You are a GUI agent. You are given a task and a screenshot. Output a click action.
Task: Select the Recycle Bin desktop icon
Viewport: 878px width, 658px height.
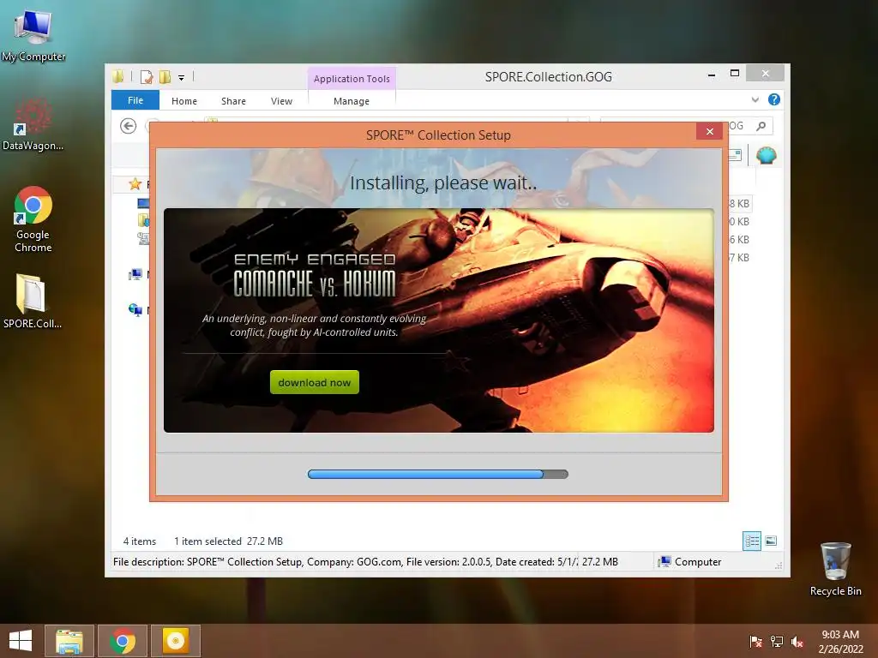coord(835,569)
